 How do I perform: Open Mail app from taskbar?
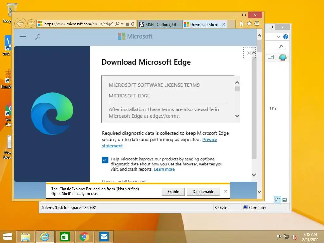pyautogui.click(x=104, y=237)
